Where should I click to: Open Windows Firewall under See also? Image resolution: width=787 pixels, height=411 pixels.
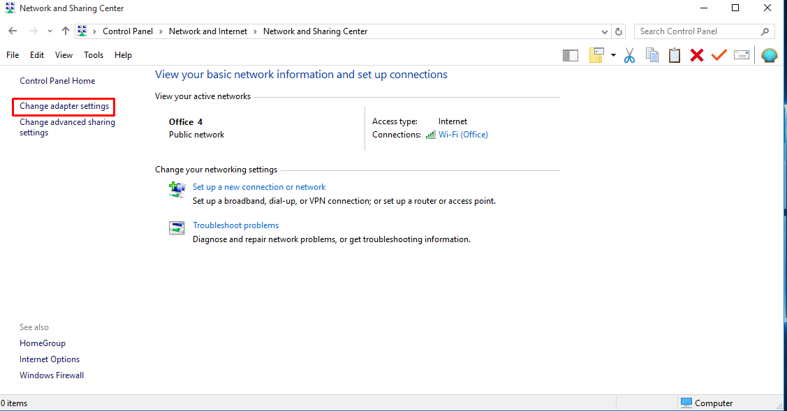point(52,375)
